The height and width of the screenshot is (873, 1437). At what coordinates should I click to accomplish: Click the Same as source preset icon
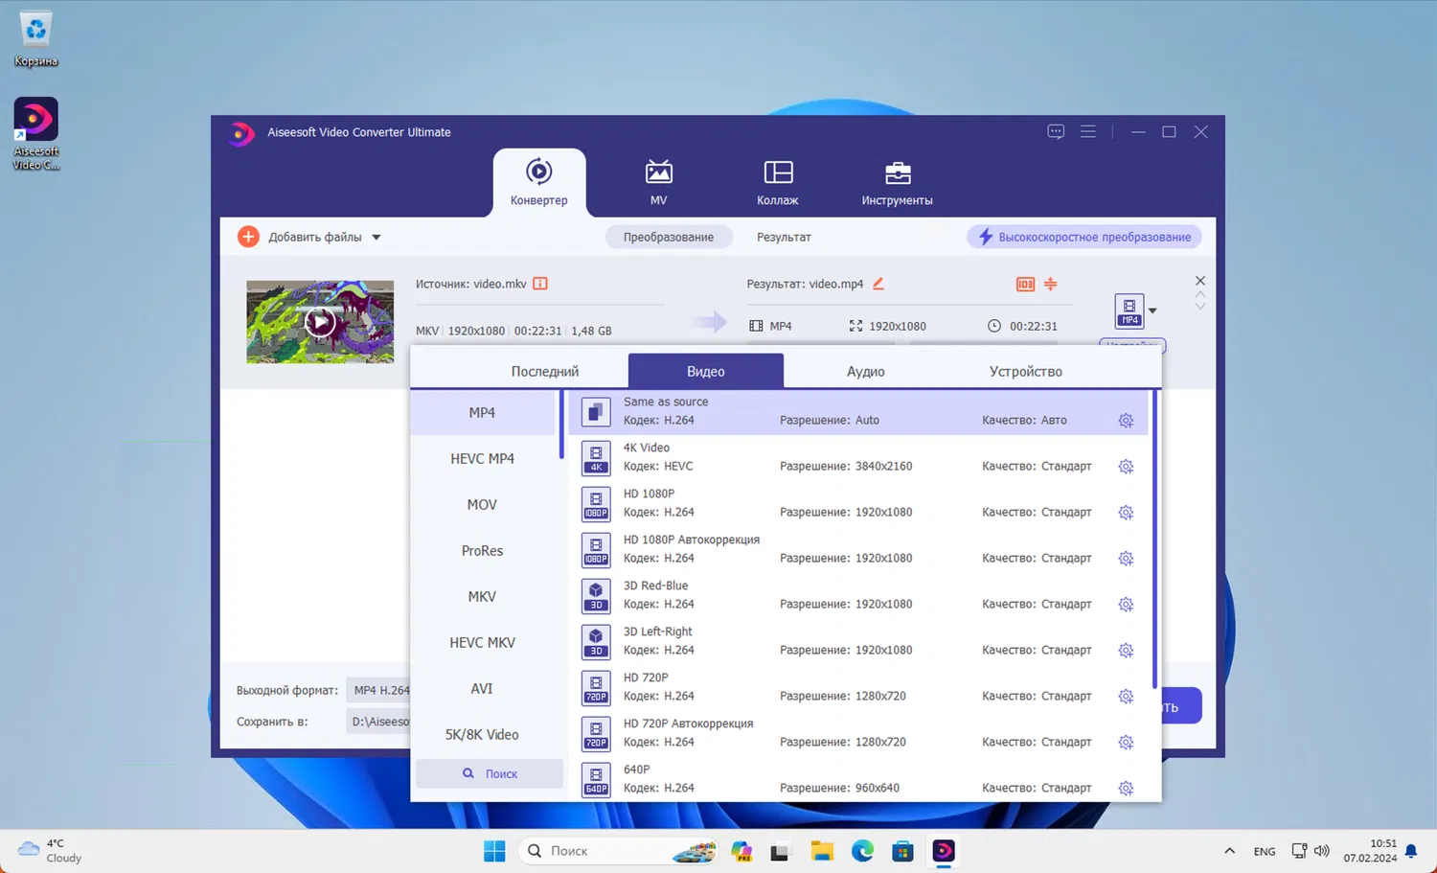pyautogui.click(x=596, y=412)
